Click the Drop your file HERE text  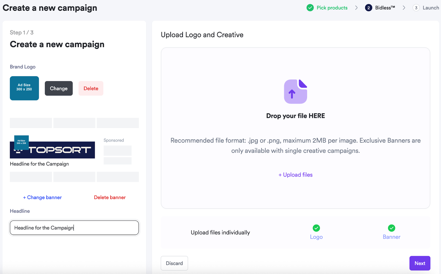[x=295, y=116]
